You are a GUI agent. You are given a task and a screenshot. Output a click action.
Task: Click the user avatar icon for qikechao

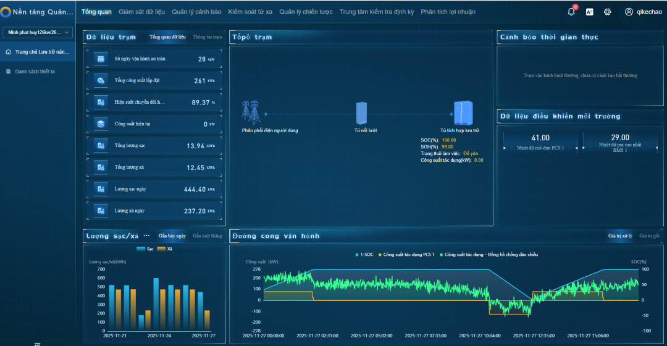(629, 12)
